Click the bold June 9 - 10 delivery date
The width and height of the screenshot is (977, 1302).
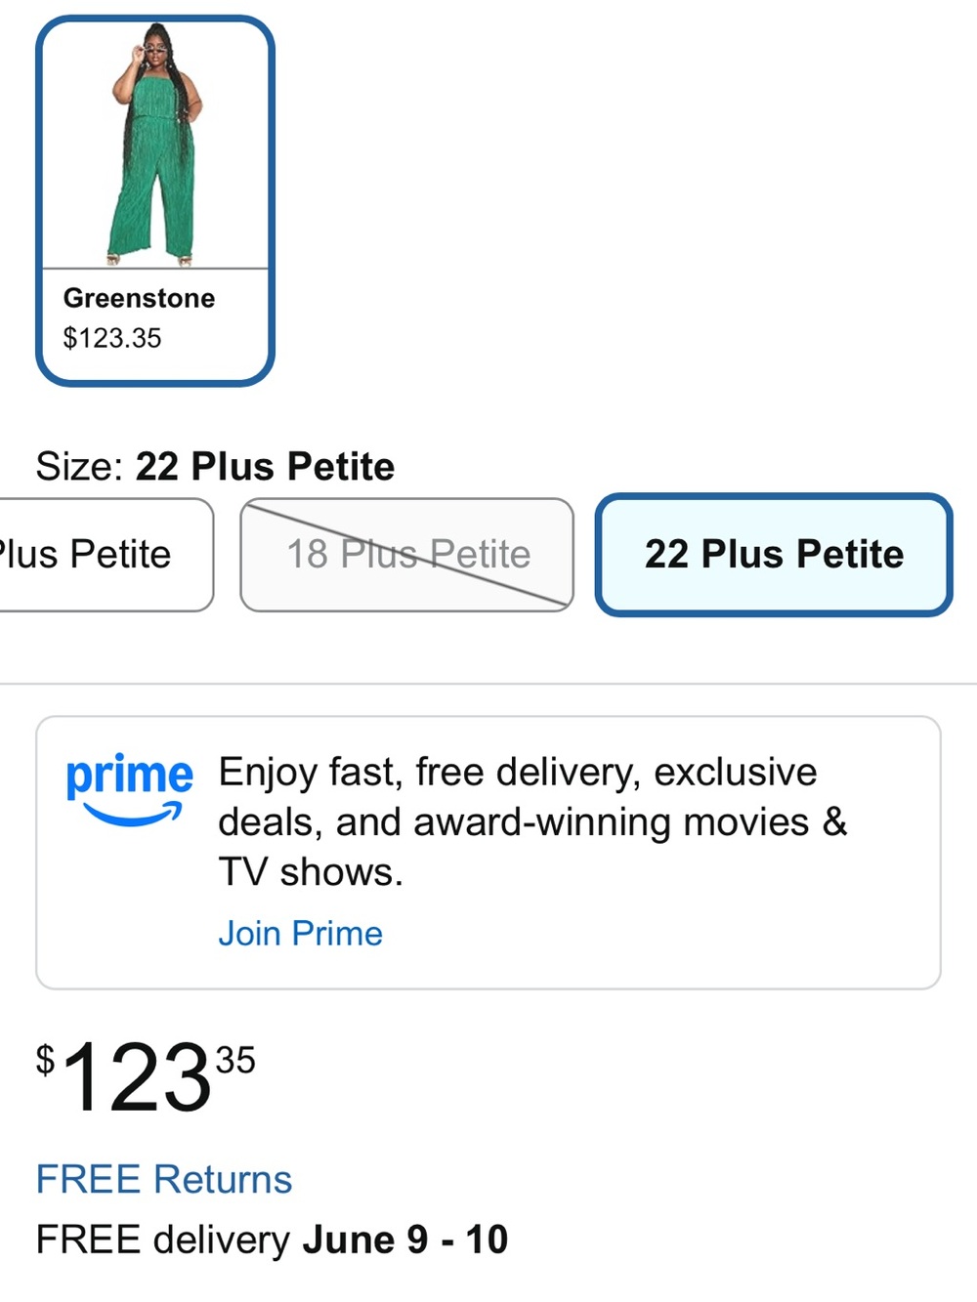(405, 1239)
